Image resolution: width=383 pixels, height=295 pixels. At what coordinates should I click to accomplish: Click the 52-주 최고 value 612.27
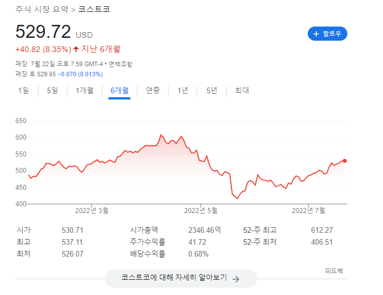322,230
